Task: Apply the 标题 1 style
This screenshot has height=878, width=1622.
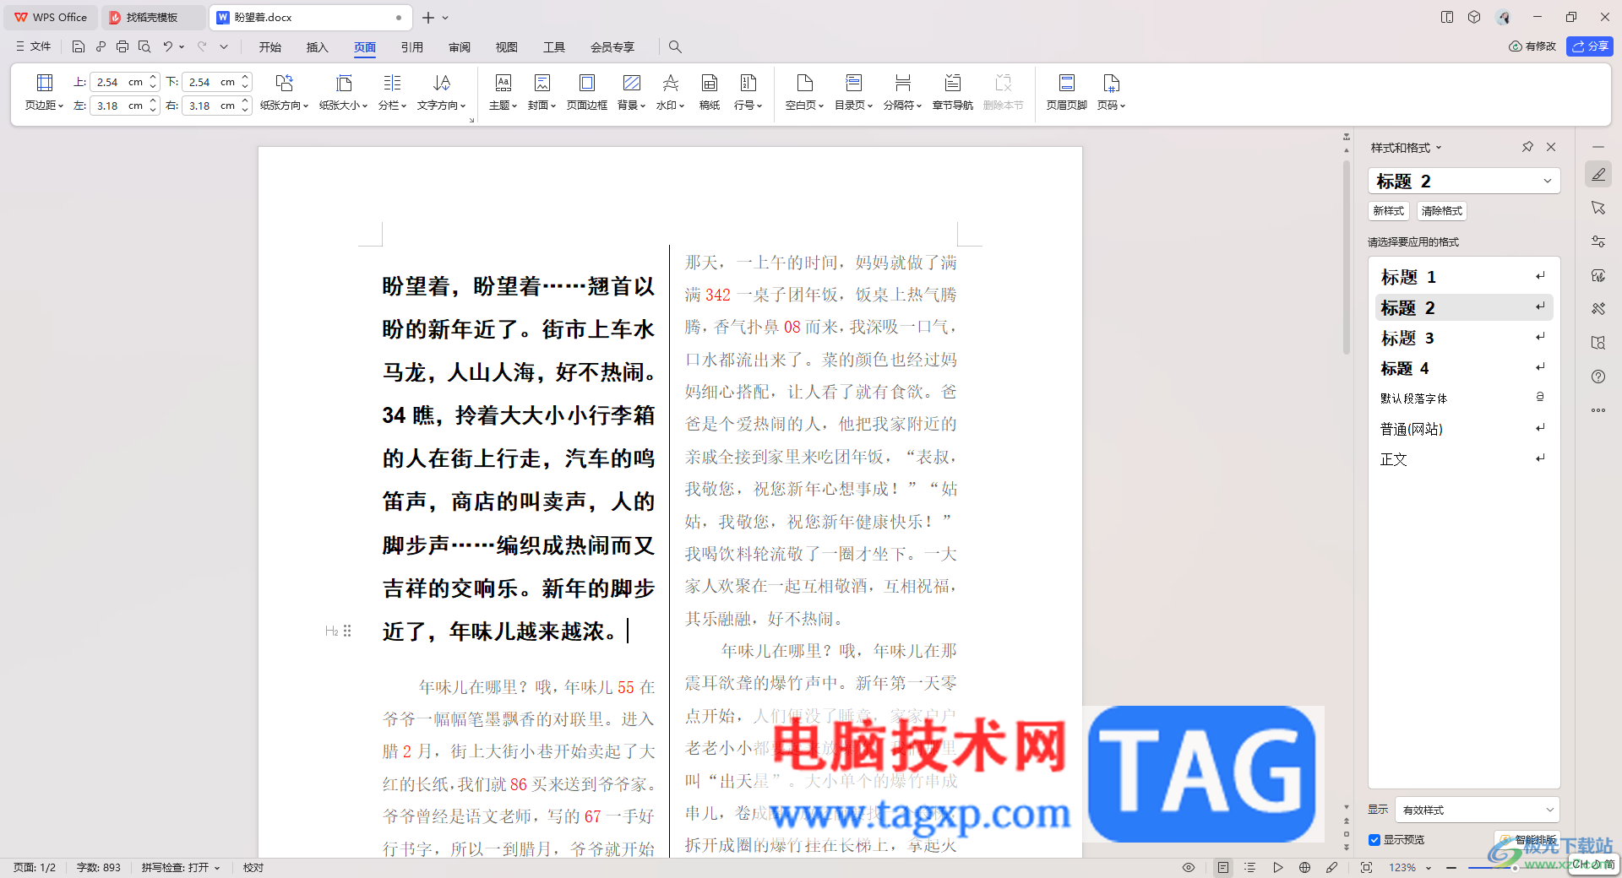Action: coord(1464,277)
